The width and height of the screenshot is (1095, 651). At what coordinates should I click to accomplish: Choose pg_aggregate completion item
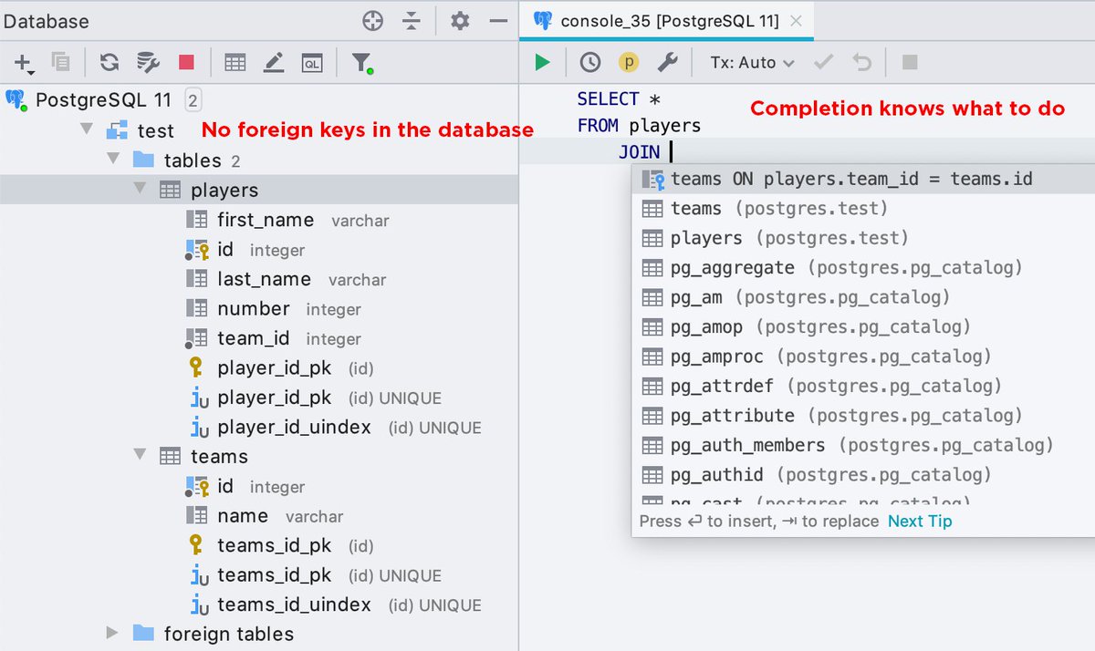click(x=863, y=267)
